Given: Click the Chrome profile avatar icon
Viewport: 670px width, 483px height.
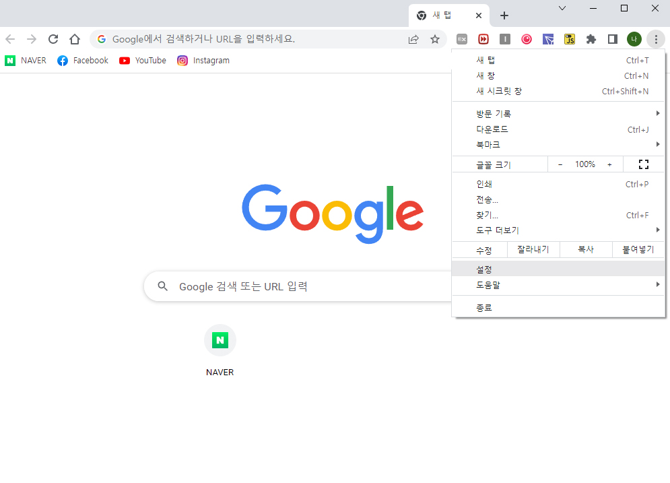Looking at the screenshot, I should [634, 38].
